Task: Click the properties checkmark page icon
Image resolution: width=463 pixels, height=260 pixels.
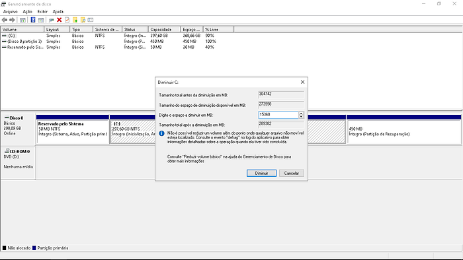Action: coord(67,20)
